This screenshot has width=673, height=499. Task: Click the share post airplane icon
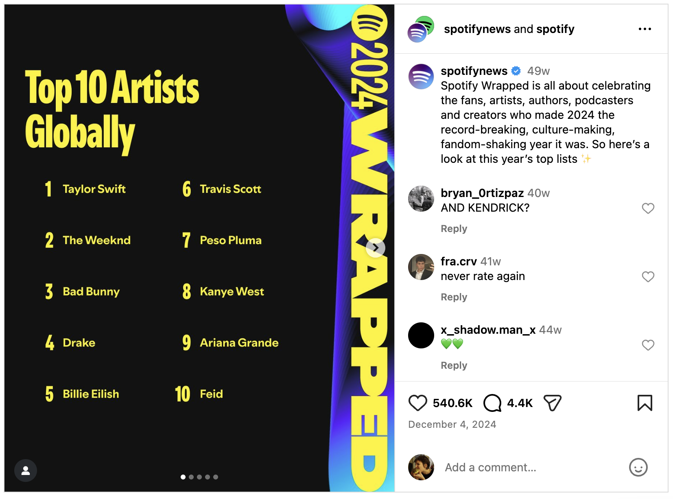click(x=552, y=403)
